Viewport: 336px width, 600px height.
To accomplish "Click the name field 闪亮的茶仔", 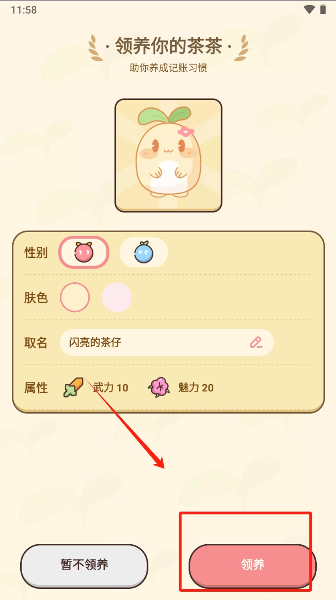I will pyautogui.click(x=167, y=342).
